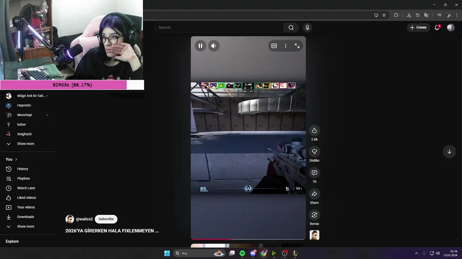Image resolution: width=462 pixels, height=259 pixels.
Task: Open YouTube notifications bell
Action: click(437, 27)
